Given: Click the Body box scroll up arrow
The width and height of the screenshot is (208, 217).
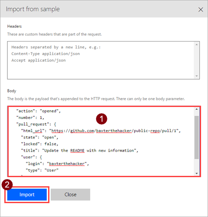Looking at the screenshot, I should pos(197,109).
